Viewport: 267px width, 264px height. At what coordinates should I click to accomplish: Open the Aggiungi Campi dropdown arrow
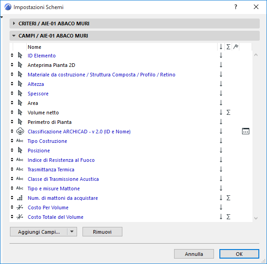72,231
